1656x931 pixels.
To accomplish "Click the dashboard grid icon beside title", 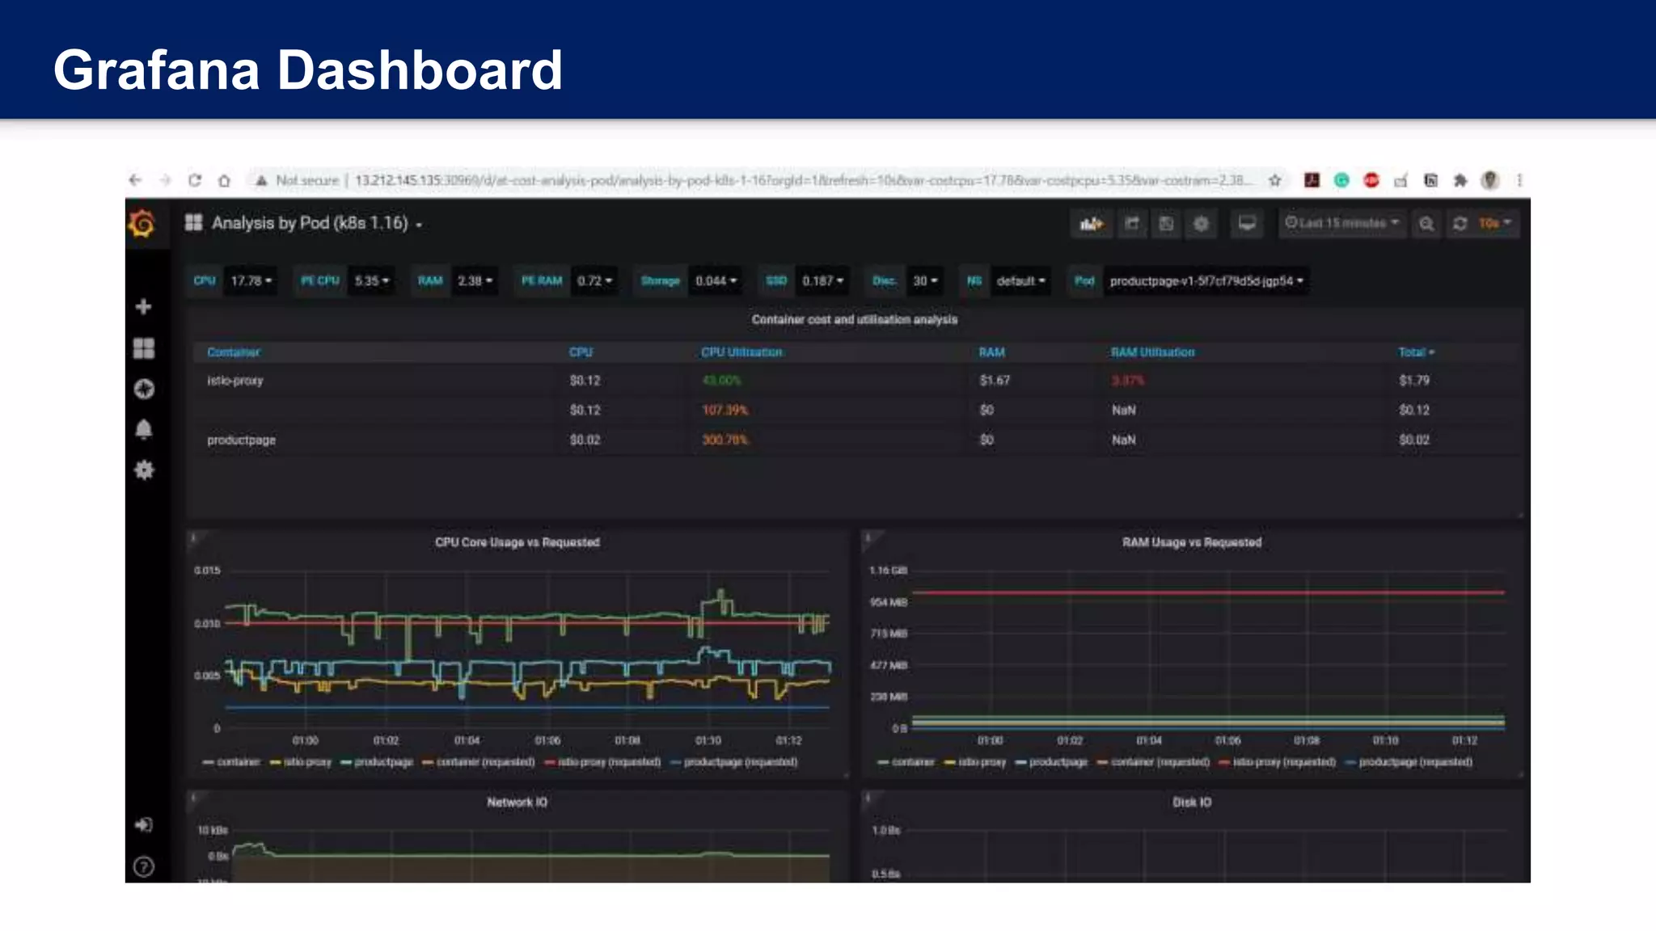I will coord(193,223).
